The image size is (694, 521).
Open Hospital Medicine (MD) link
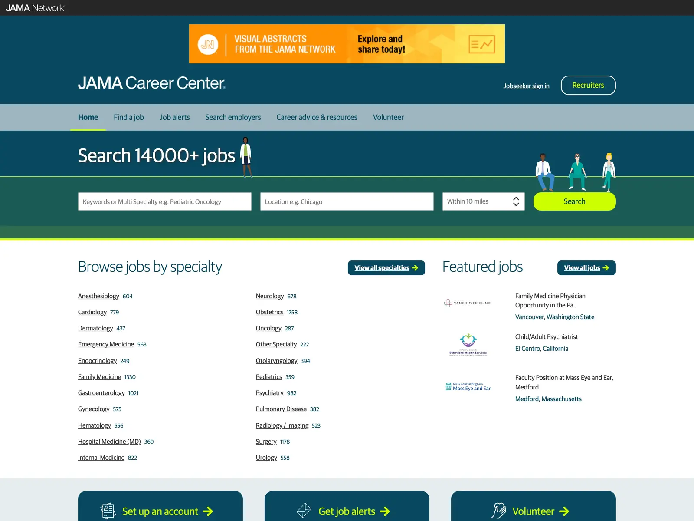(109, 442)
